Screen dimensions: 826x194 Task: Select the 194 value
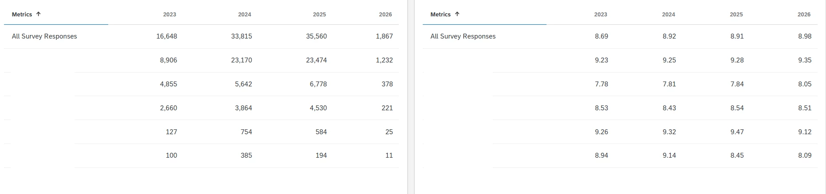click(321, 155)
